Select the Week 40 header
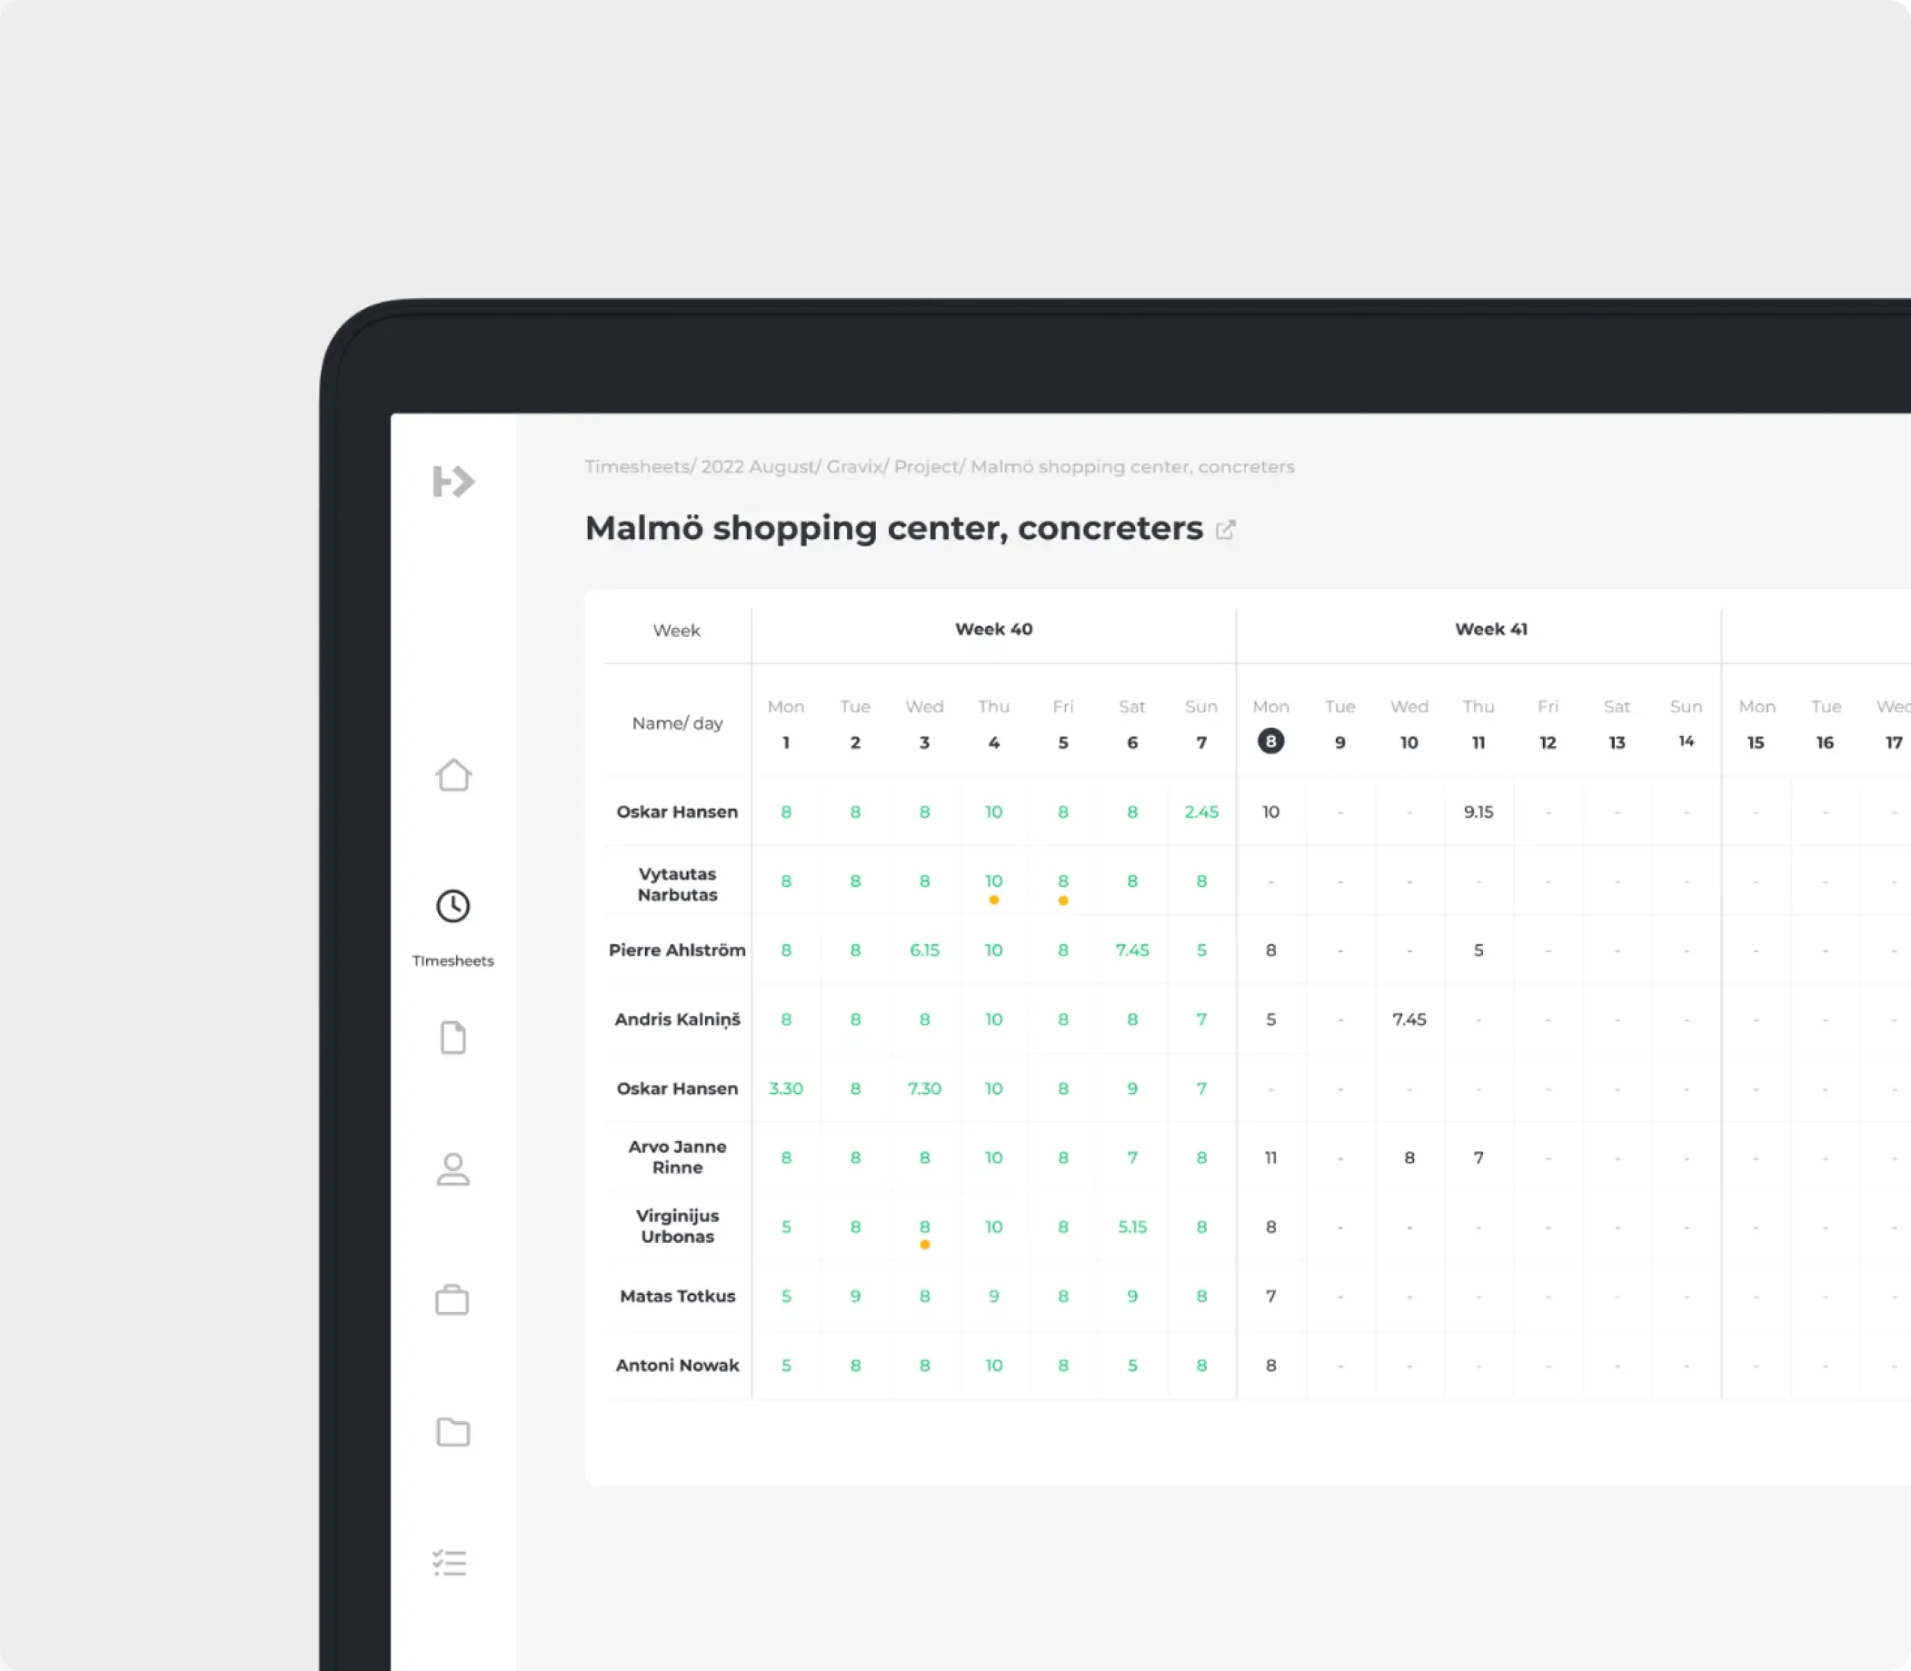Image resolution: width=1911 pixels, height=1671 pixels. pos(994,630)
